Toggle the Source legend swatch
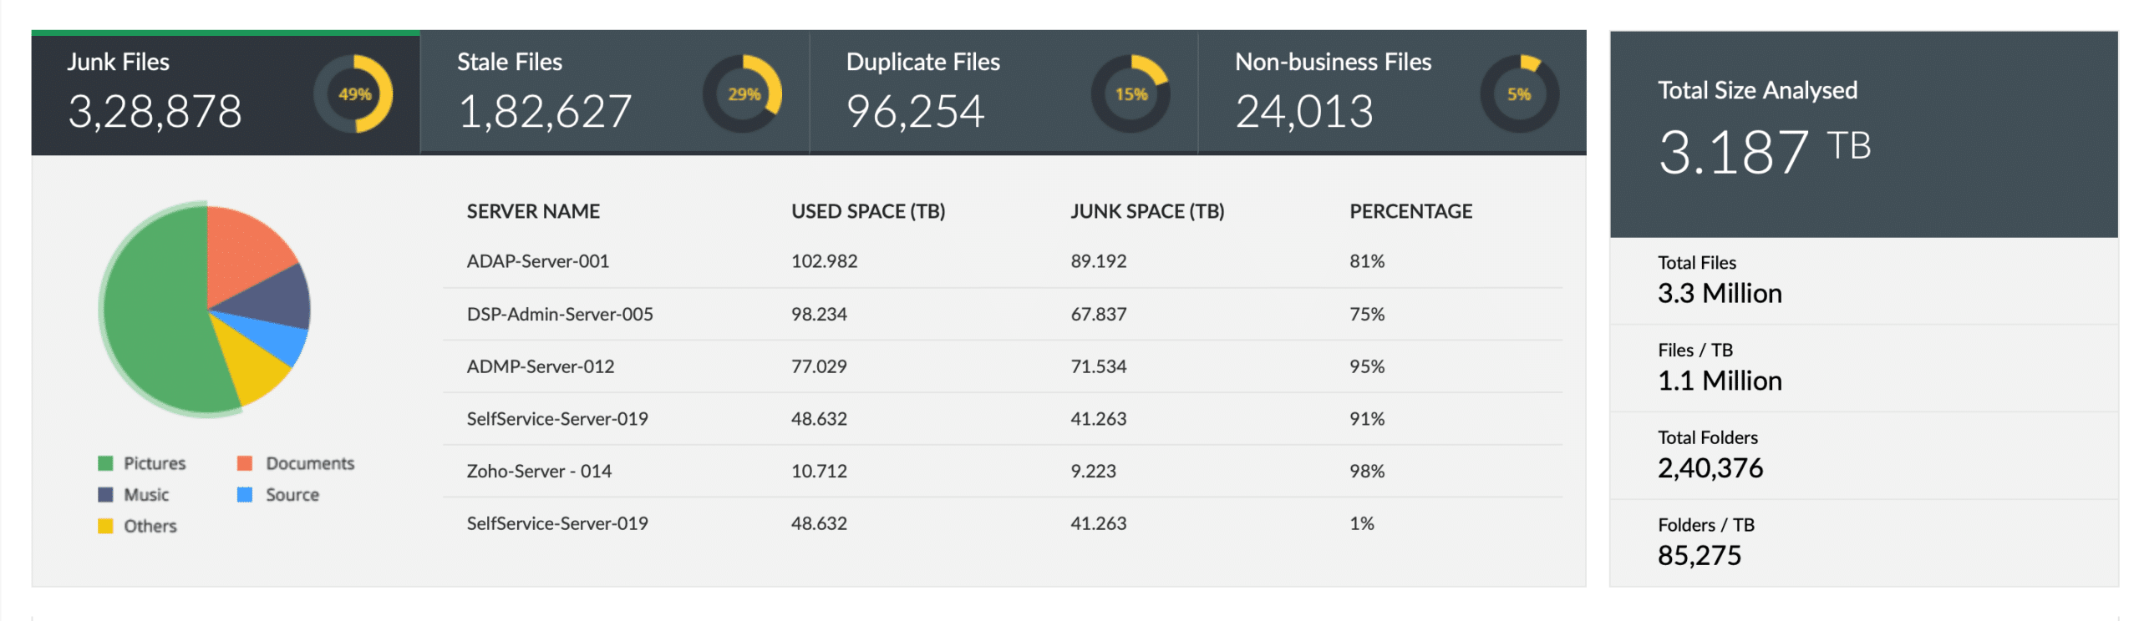 click(x=245, y=495)
